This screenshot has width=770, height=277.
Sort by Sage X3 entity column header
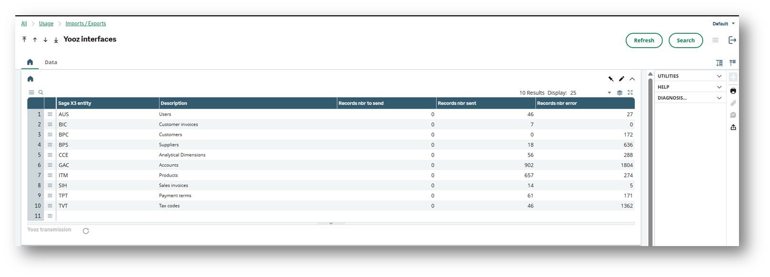coord(107,103)
